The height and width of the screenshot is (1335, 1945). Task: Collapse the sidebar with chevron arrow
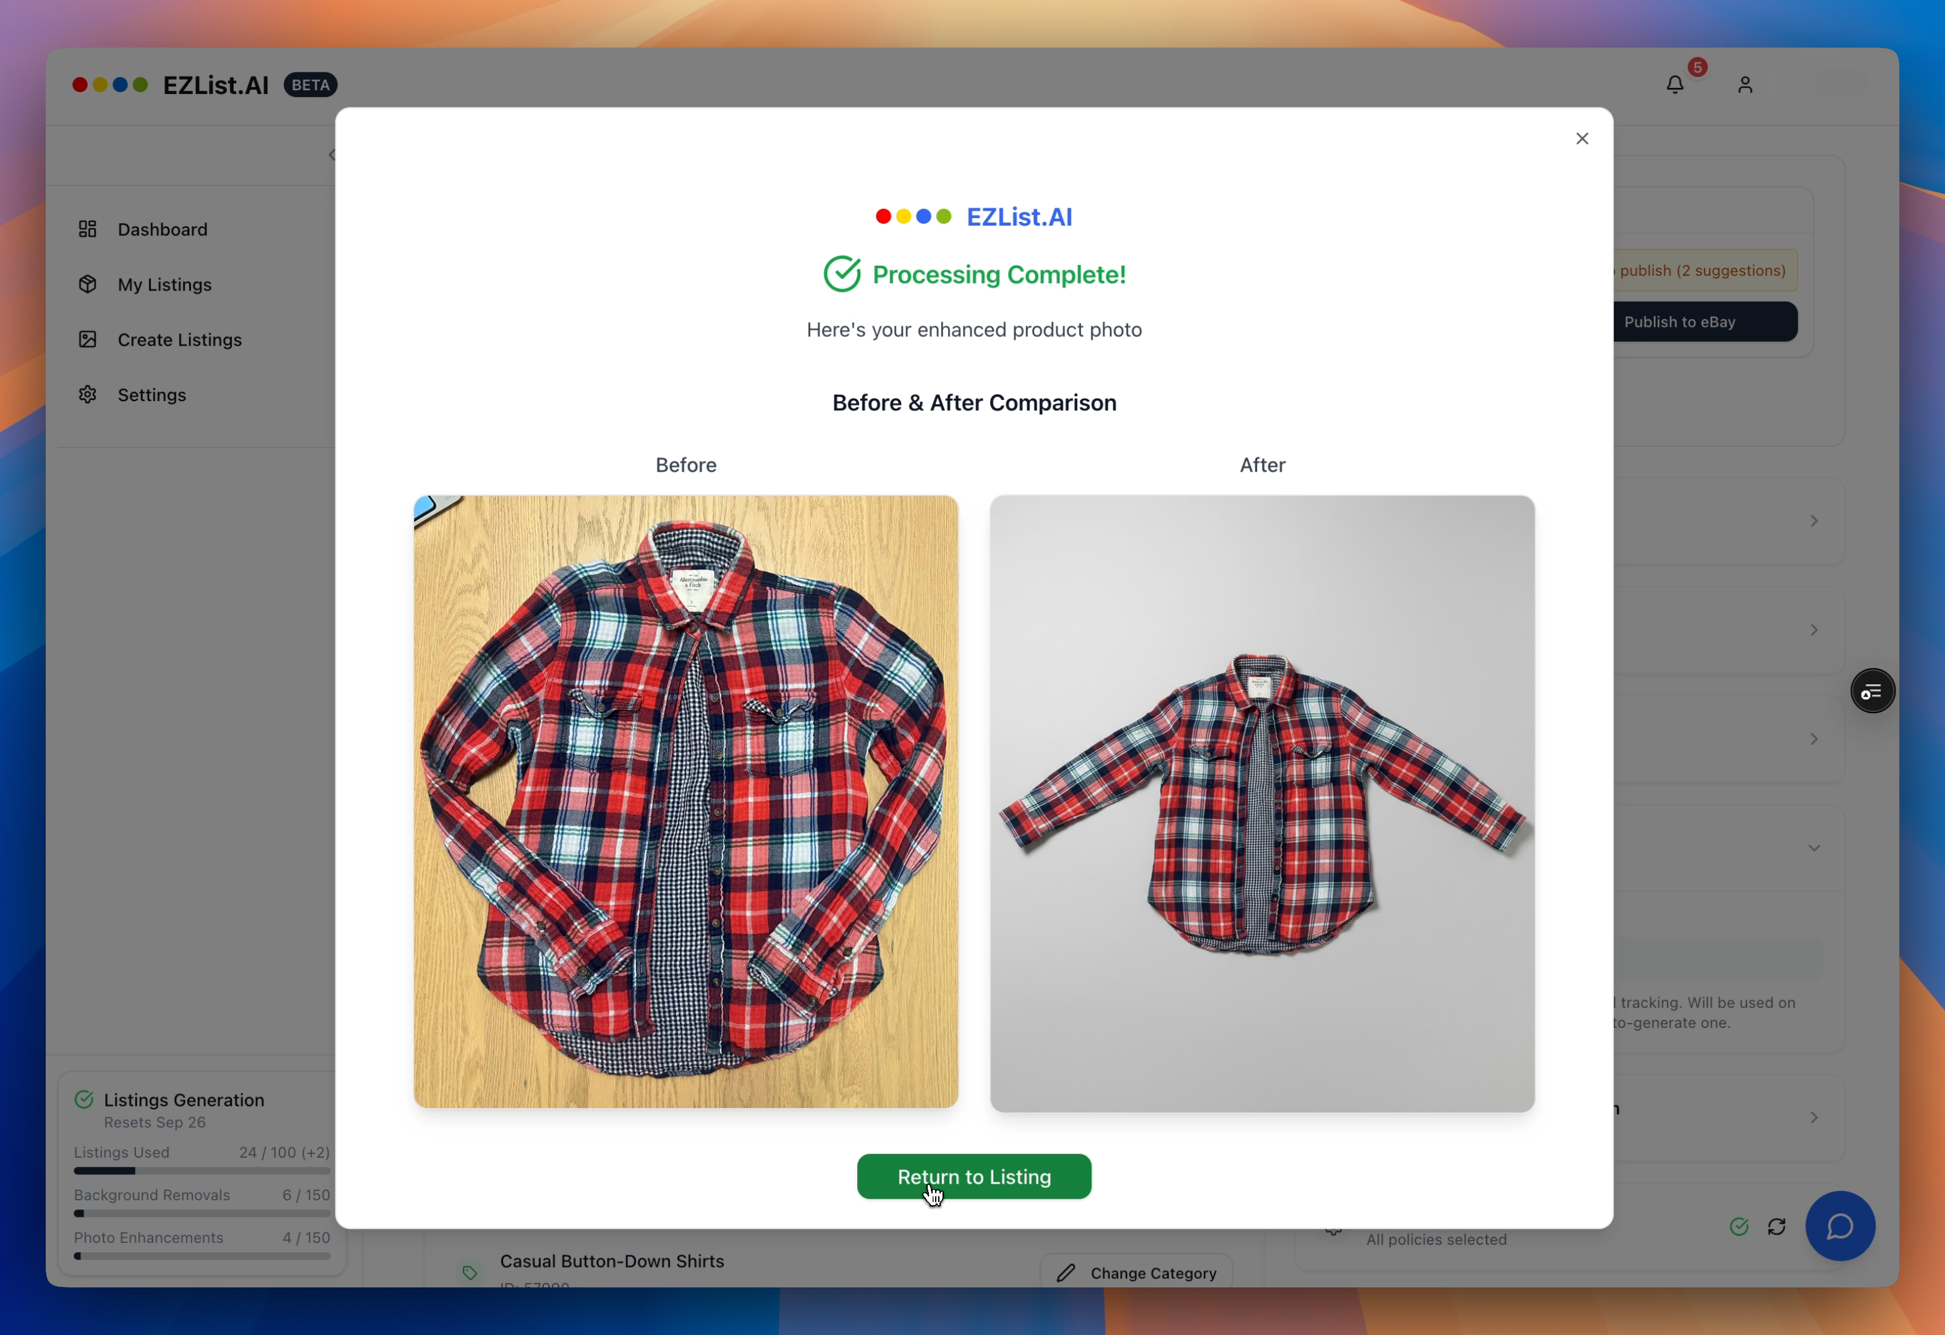click(331, 155)
